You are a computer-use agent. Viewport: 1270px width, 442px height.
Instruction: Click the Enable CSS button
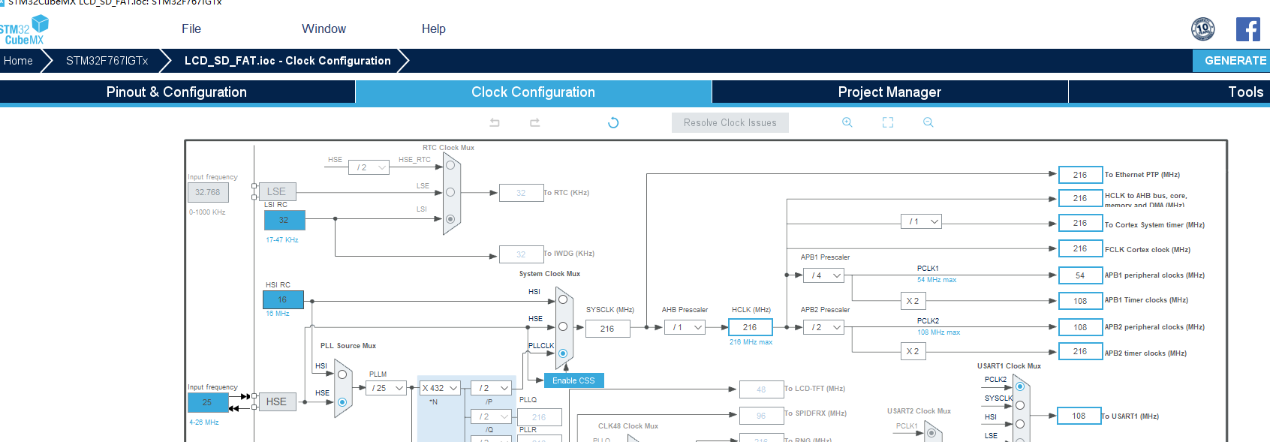coord(573,380)
